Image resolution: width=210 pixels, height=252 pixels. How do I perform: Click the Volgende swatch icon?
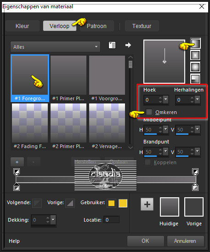click(37, 203)
